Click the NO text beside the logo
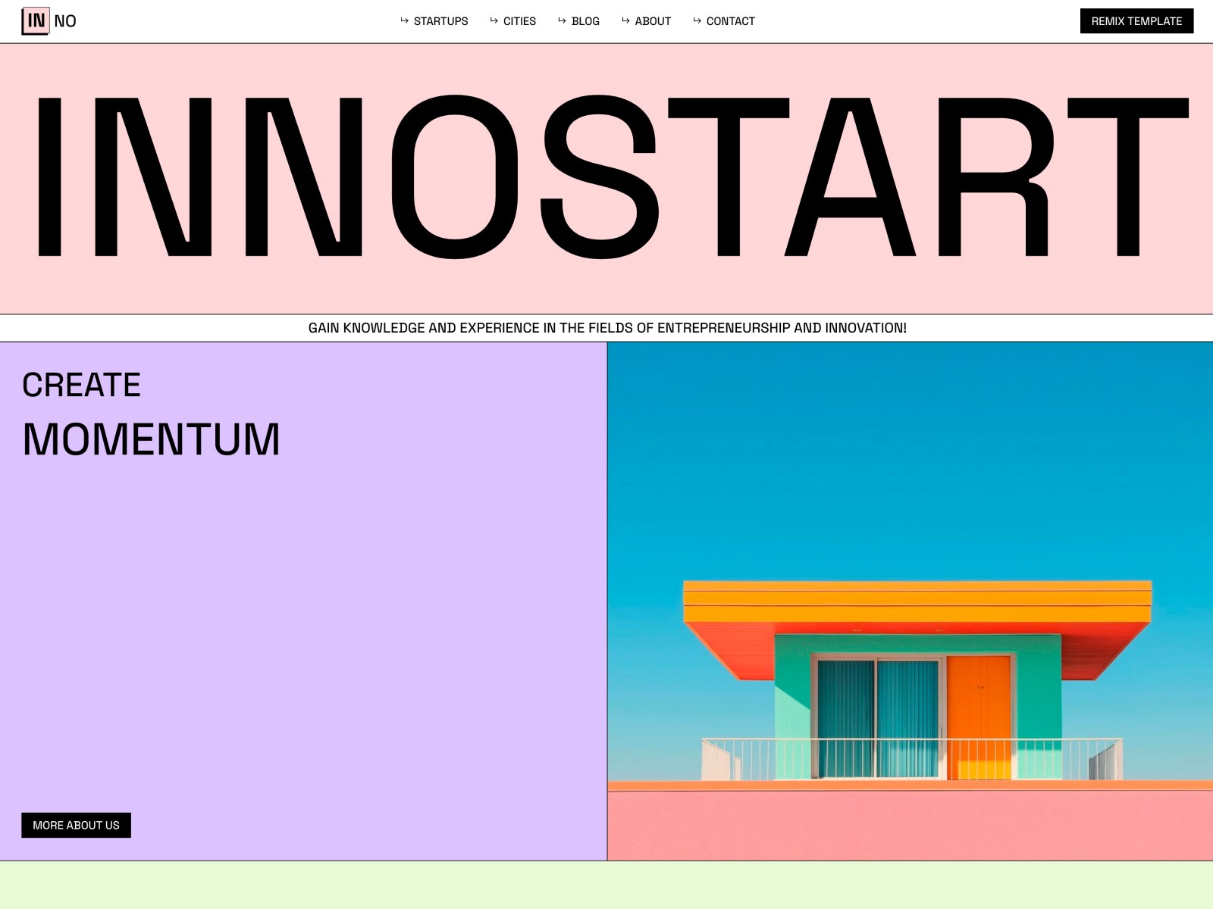1213x909 pixels. click(65, 21)
